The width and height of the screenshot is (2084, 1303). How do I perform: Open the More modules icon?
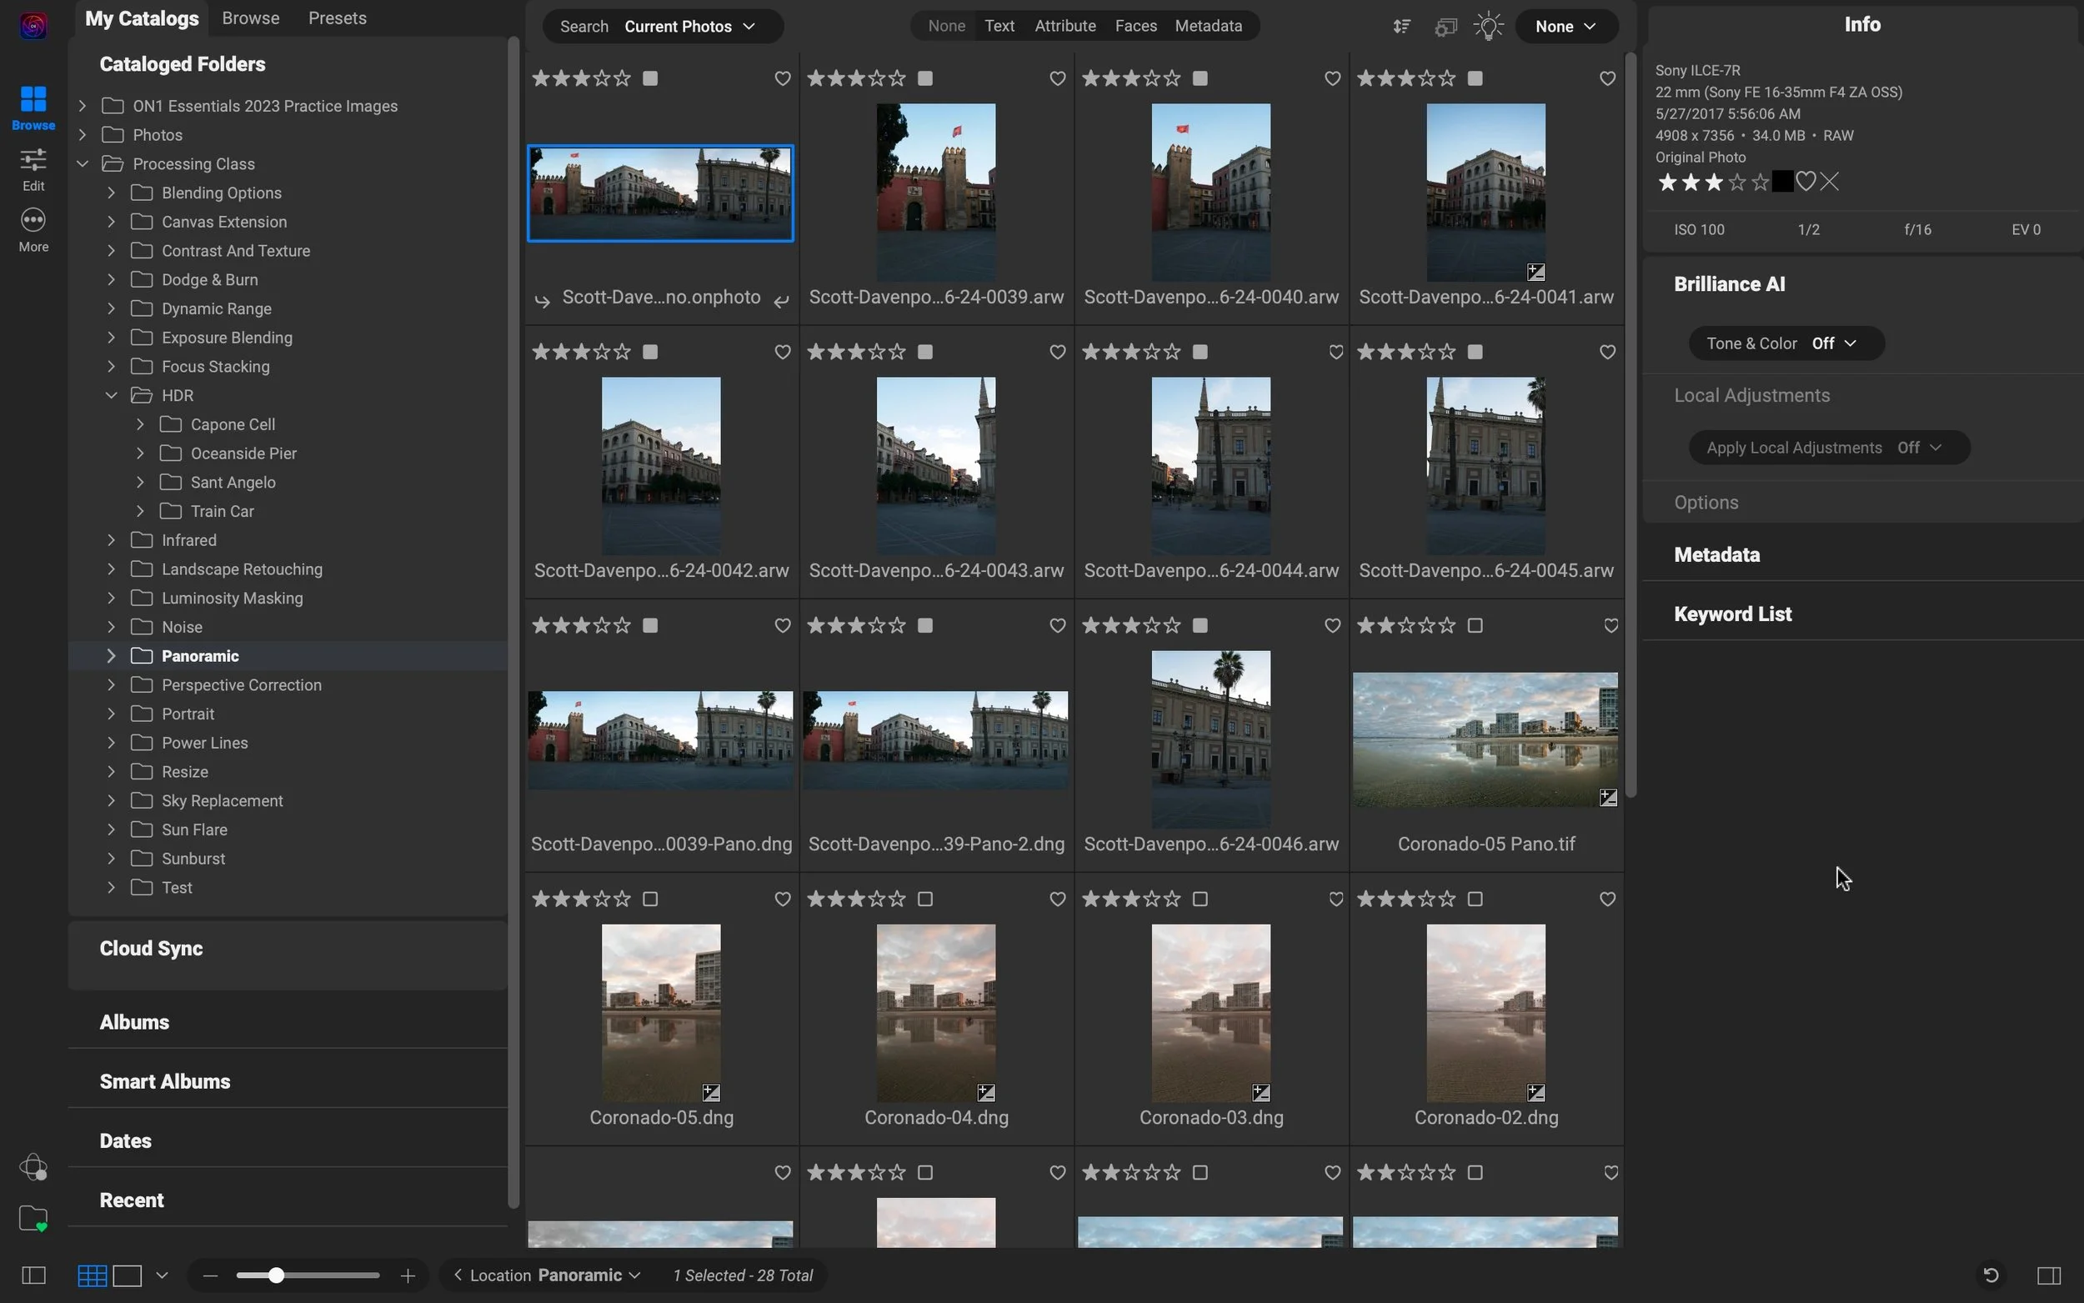click(x=33, y=230)
